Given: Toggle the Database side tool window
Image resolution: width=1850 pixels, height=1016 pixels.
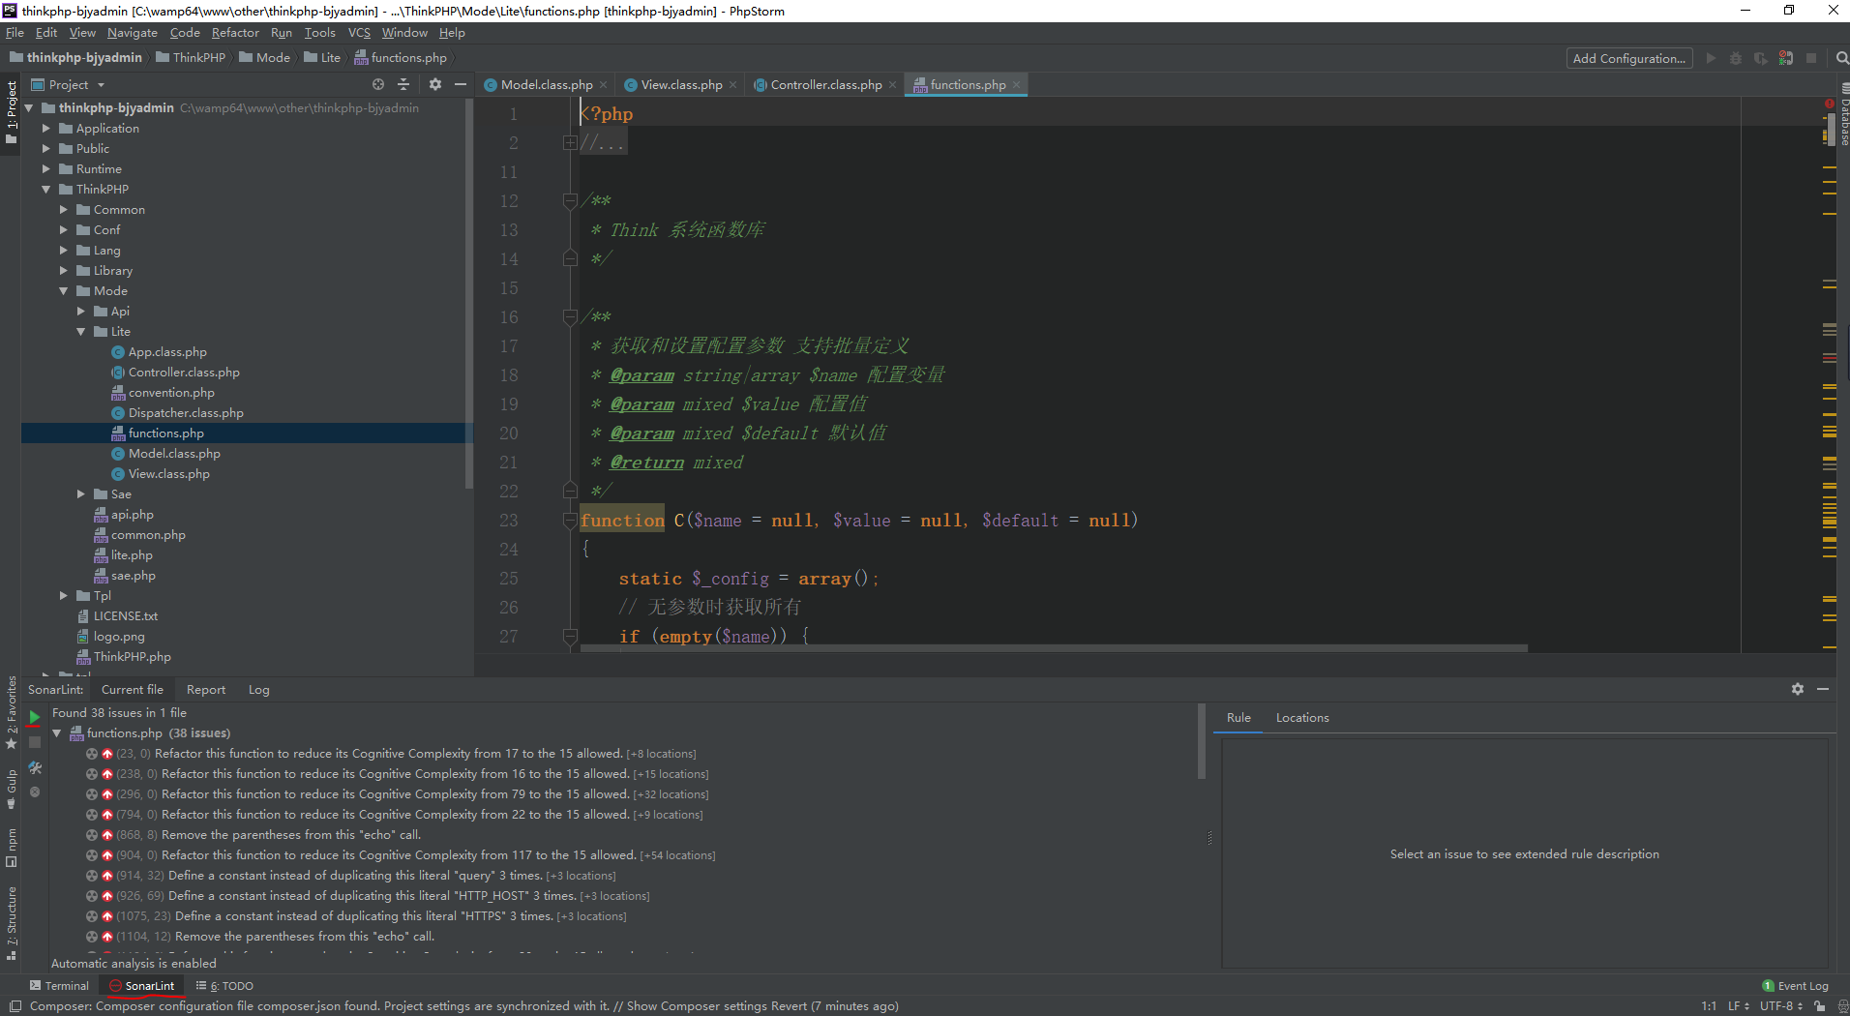Looking at the screenshot, I should tap(1843, 123).
